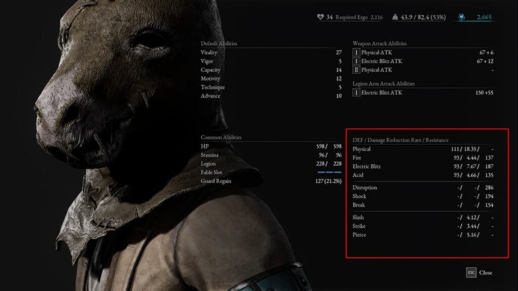Click the Break resistance label
Viewport: 518px width, 291px height.
point(359,205)
